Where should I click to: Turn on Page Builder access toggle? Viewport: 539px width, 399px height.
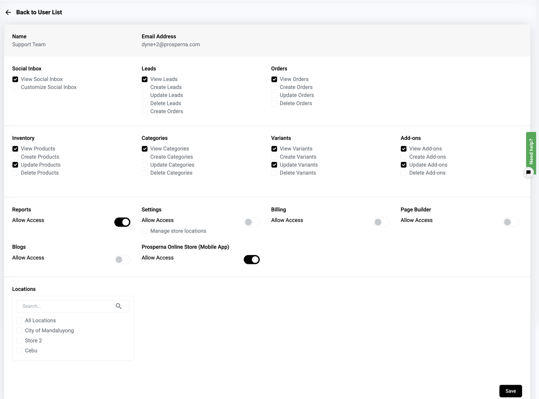pyautogui.click(x=511, y=222)
